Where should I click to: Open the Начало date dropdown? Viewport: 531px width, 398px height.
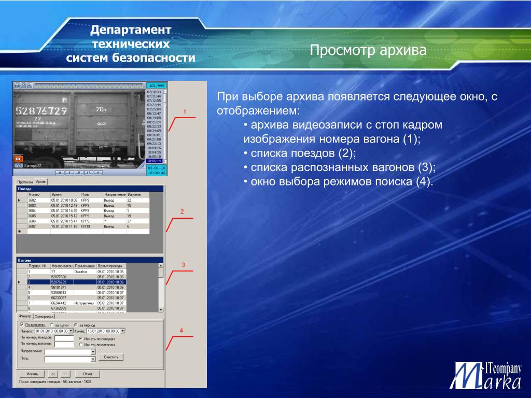[x=71, y=331]
